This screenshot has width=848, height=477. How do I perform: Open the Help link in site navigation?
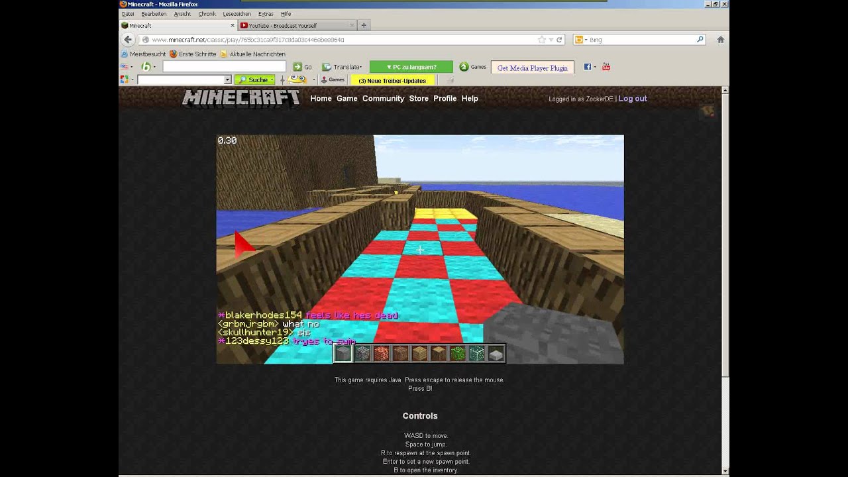click(x=470, y=98)
